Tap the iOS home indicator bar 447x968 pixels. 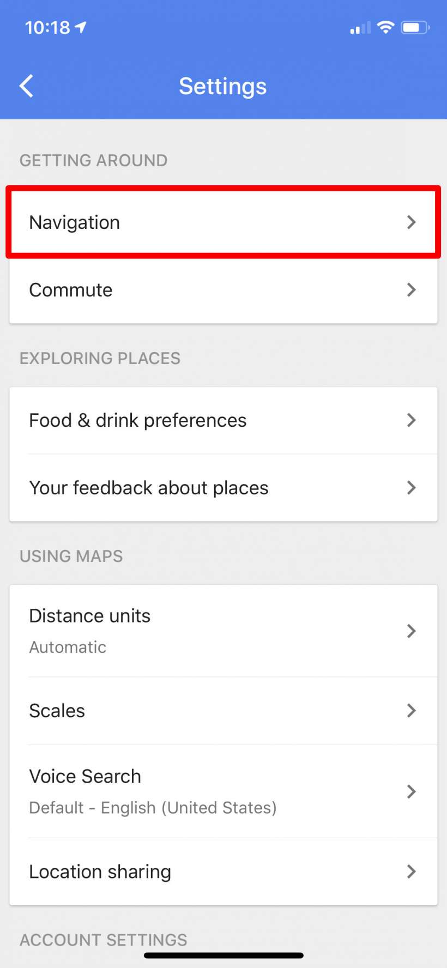click(x=224, y=955)
